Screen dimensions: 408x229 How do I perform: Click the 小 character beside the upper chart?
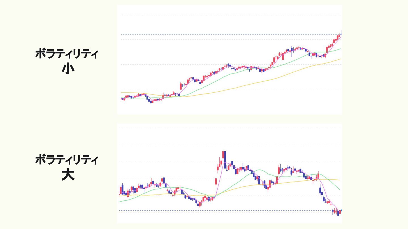(x=68, y=68)
